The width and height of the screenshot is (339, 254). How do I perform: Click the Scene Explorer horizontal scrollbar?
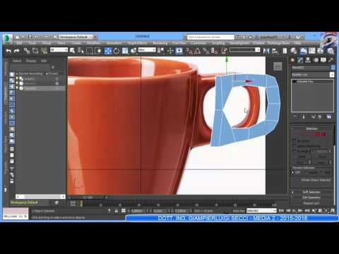click(40, 196)
